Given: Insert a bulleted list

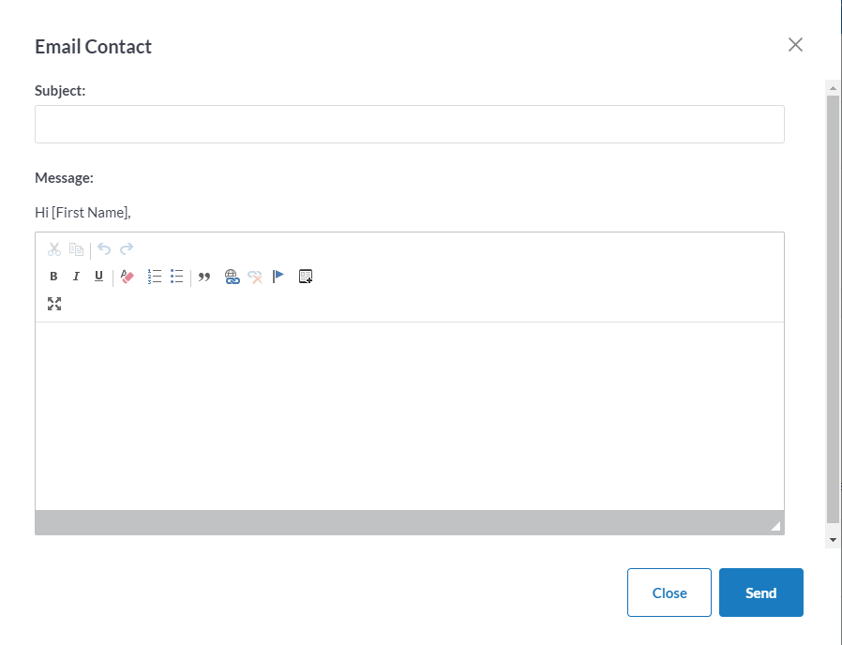Looking at the screenshot, I should pyautogui.click(x=176, y=277).
